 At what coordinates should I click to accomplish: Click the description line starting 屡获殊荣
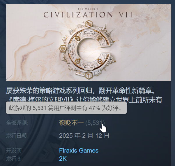pos(81,90)
